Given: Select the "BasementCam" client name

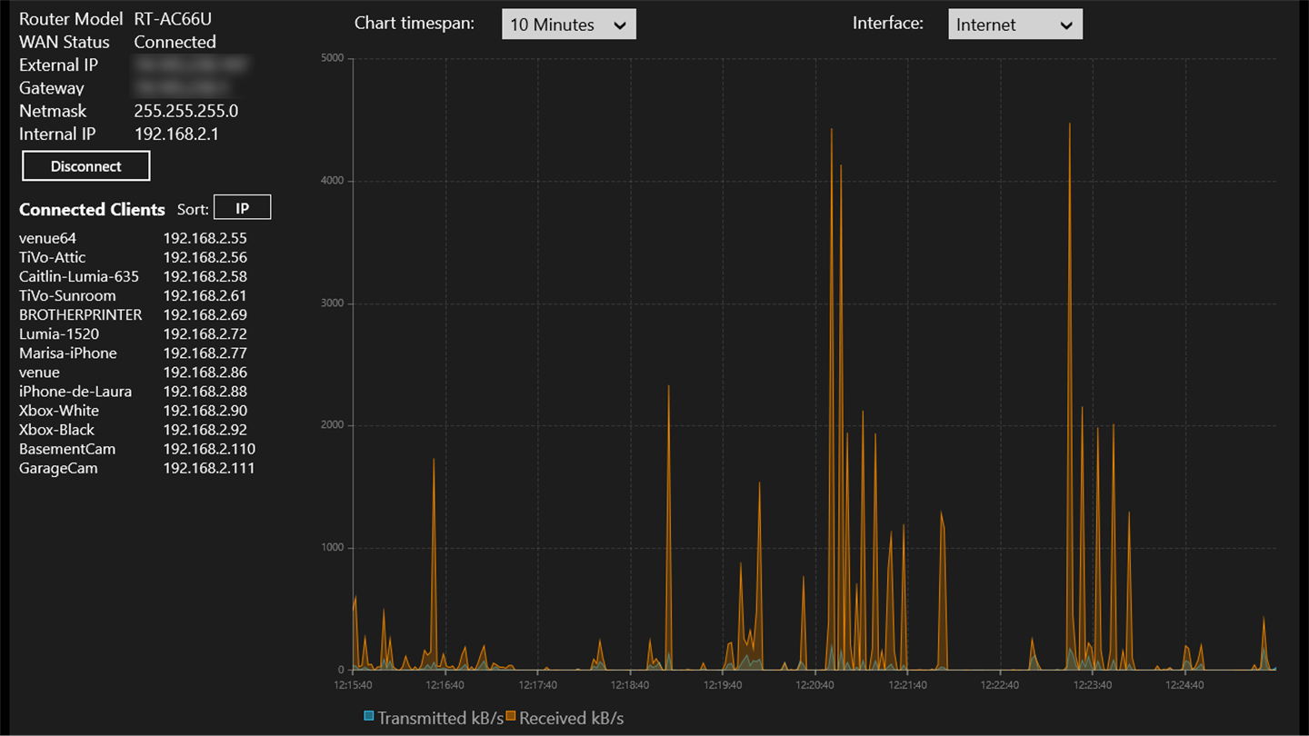Looking at the screenshot, I should point(67,449).
